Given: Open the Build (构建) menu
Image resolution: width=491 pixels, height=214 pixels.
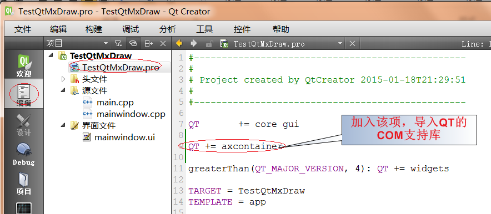Looking at the screenshot, I should pos(94,29).
